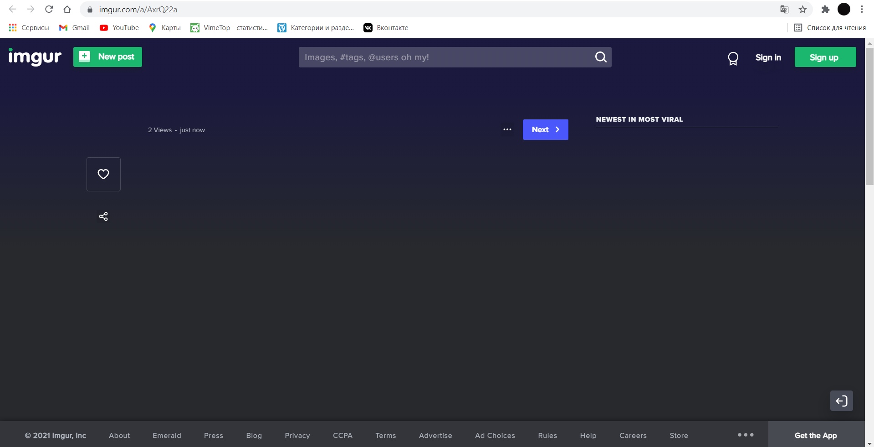
Task: Open Chrome extensions puzzle icon
Action: [x=825, y=10]
